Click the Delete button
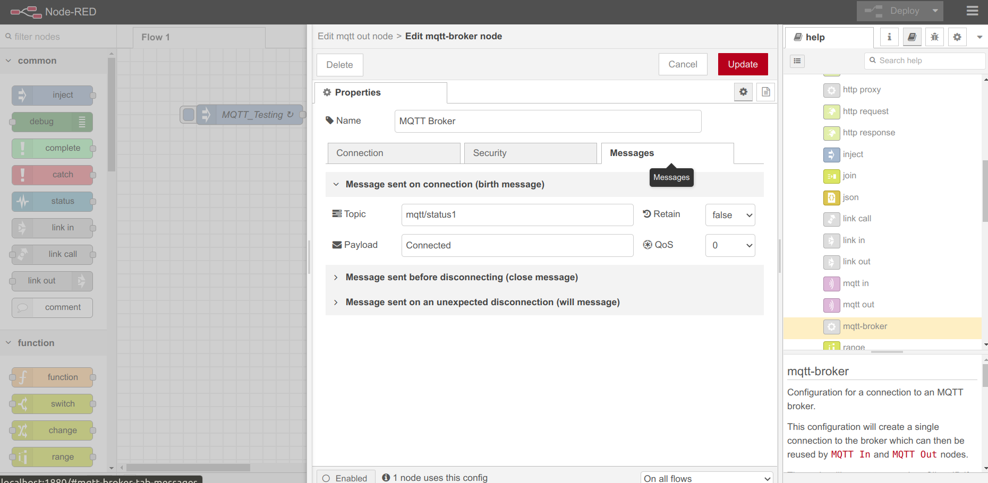The image size is (988, 483). (340, 65)
